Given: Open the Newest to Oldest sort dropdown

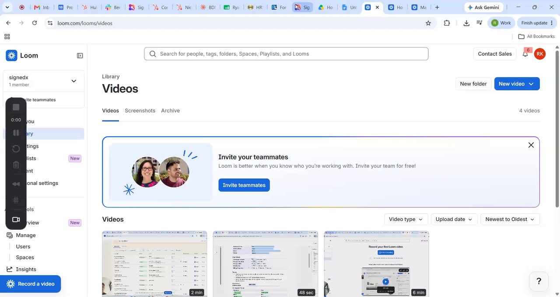Looking at the screenshot, I should pyautogui.click(x=510, y=219).
